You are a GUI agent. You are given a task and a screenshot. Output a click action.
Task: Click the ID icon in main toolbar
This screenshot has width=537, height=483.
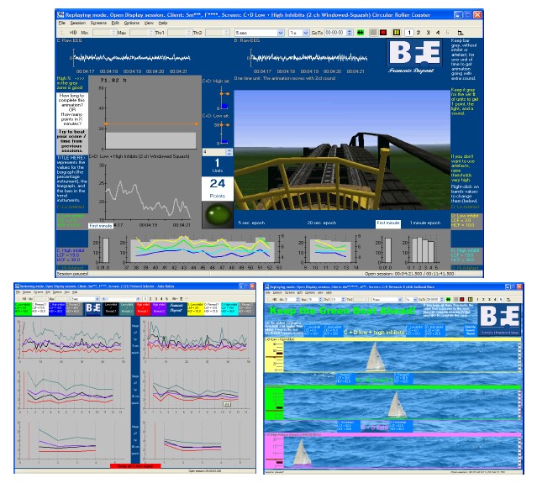[x=73, y=33]
